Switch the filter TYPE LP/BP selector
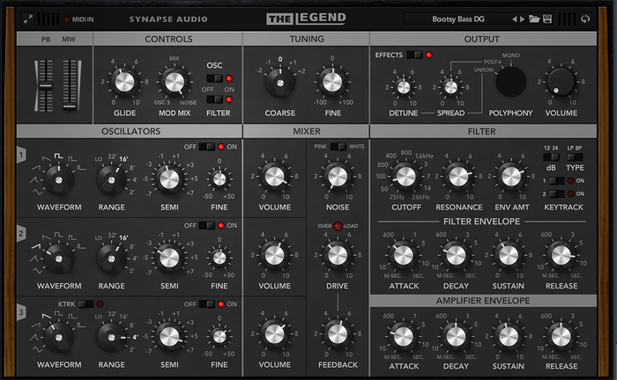Viewport: 617px width, 380px height. click(x=575, y=156)
